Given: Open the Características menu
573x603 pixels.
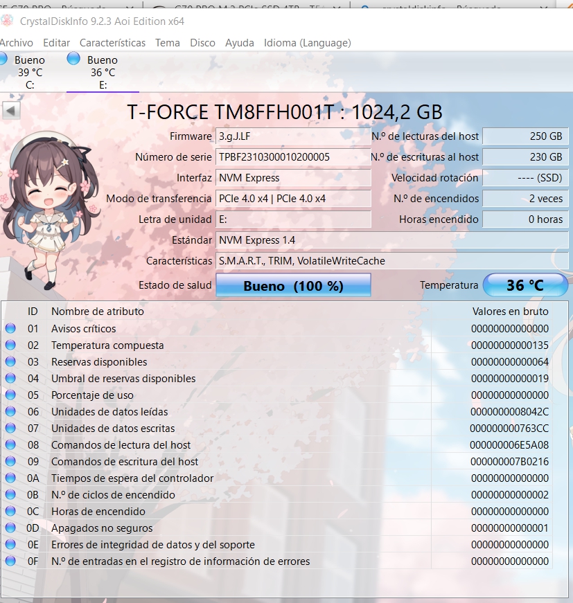Looking at the screenshot, I should tap(112, 43).
